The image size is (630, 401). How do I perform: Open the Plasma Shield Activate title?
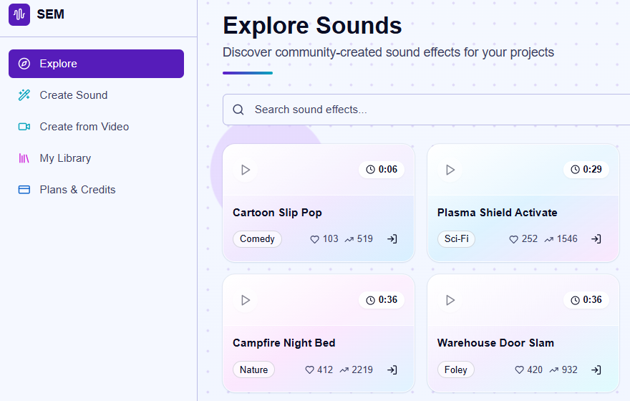point(498,213)
